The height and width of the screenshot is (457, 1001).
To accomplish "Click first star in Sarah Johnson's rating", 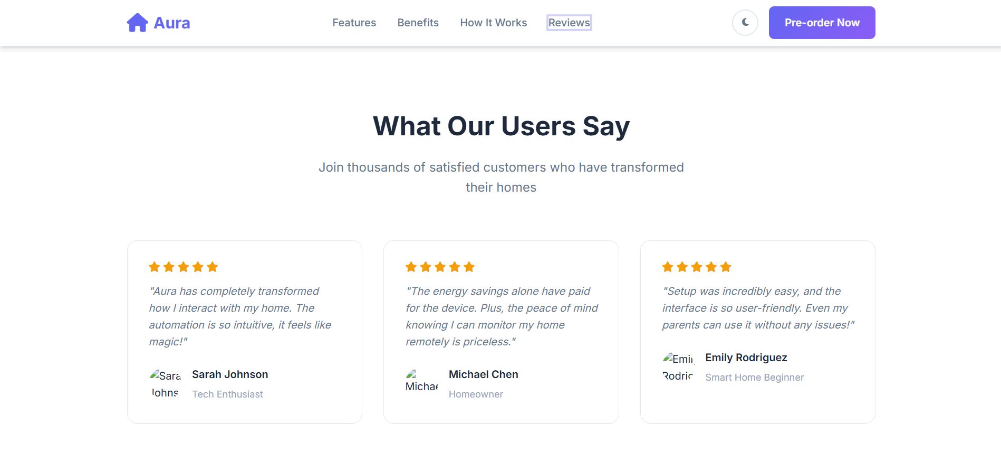I will [x=155, y=267].
